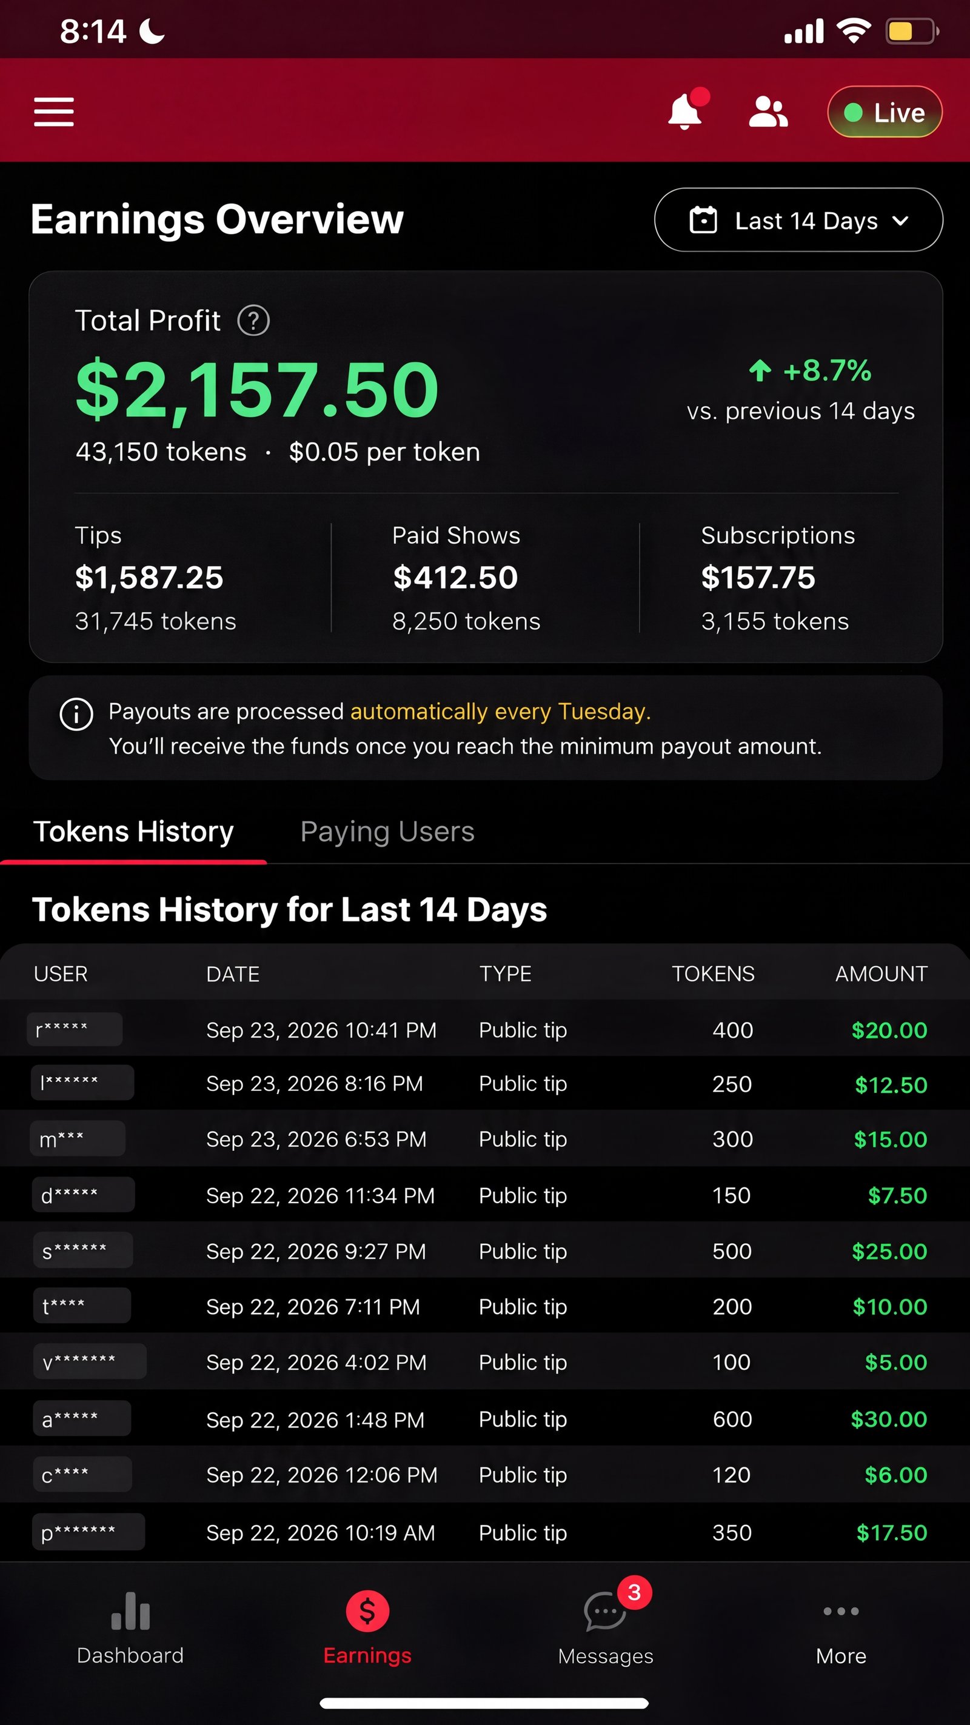
Task: Sort by the AMOUNT column header
Action: pyautogui.click(x=881, y=973)
